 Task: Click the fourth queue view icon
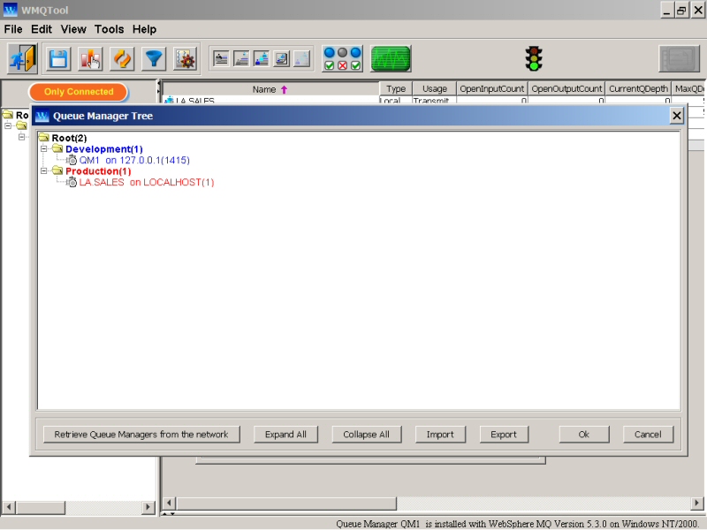tap(282, 58)
